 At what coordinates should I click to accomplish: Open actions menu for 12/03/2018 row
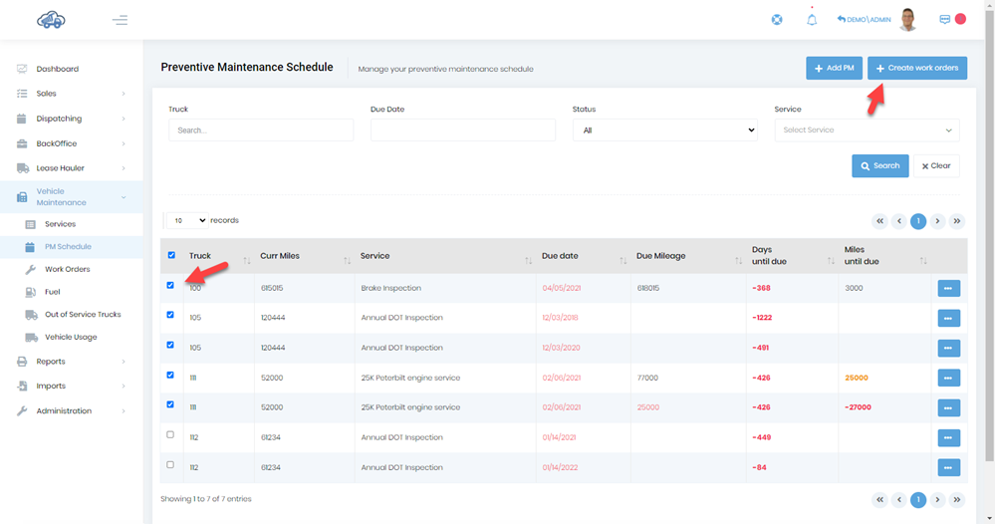tap(948, 318)
